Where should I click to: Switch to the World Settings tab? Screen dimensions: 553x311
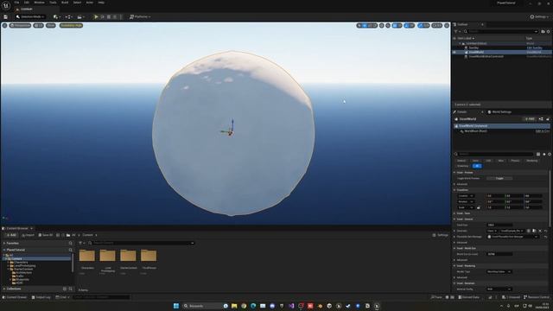coord(499,111)
